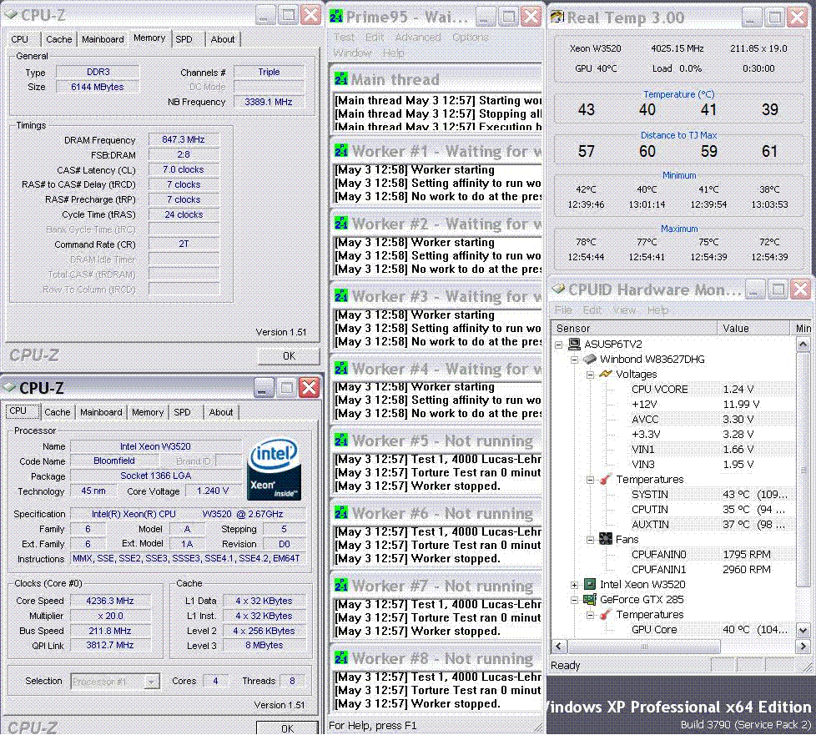The height and width of the screenshot is (735, 816).
Task: Click the Hardware Monitor scroll up arrow
Action: click(803, 344)
